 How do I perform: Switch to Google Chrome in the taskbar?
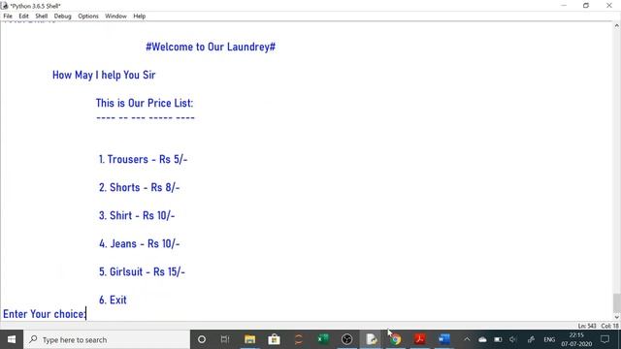(396, 339)
